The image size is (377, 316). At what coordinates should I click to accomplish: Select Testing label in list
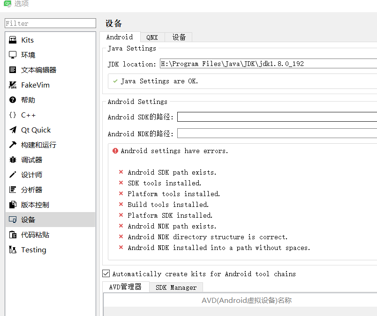[x=34, y=250]
